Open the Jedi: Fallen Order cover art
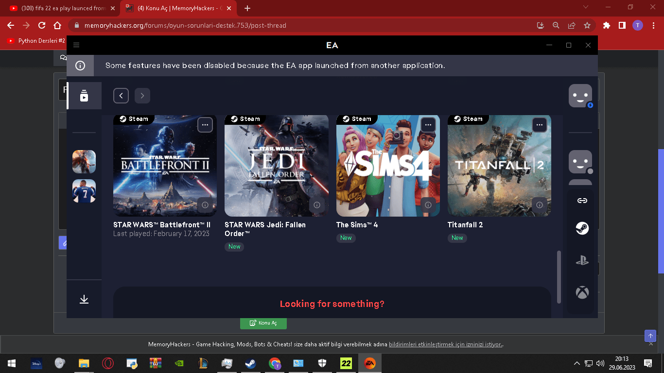This screenshot has height=373, width=664. click(277, 166)
